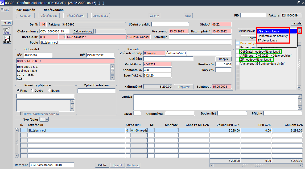Open the Úkoly tasks icon
305x169 pixels.
pos(7,39)
